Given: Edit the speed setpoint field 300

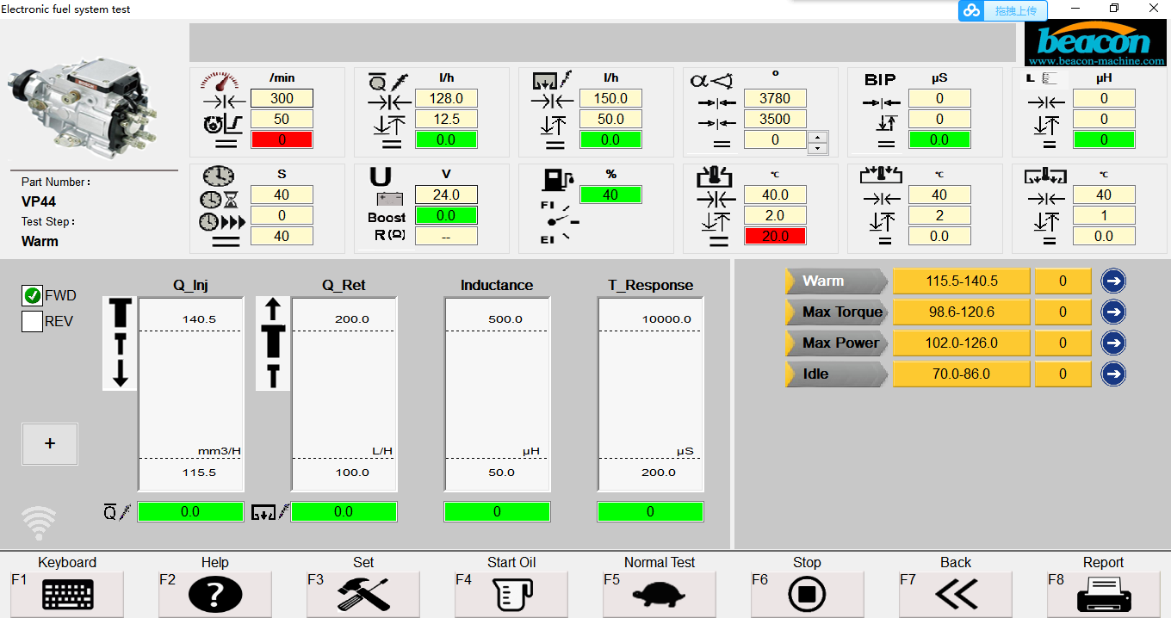Looking at the screenshot, I should pos(282,98).
